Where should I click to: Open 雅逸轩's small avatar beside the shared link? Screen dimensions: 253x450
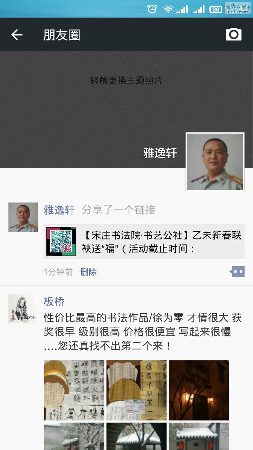point(23,217)
